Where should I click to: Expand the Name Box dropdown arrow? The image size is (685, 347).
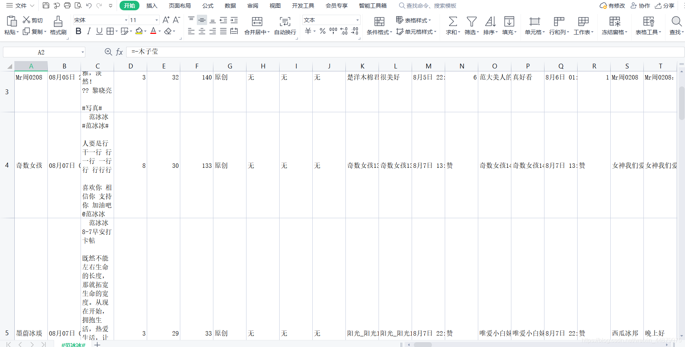[83, 52]
